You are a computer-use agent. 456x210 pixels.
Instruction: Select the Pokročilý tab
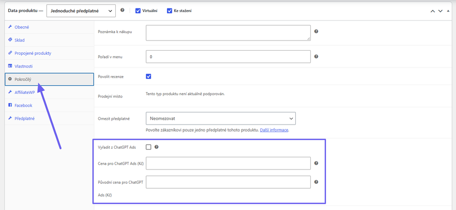pyautogui.click(x=49, y=79)
